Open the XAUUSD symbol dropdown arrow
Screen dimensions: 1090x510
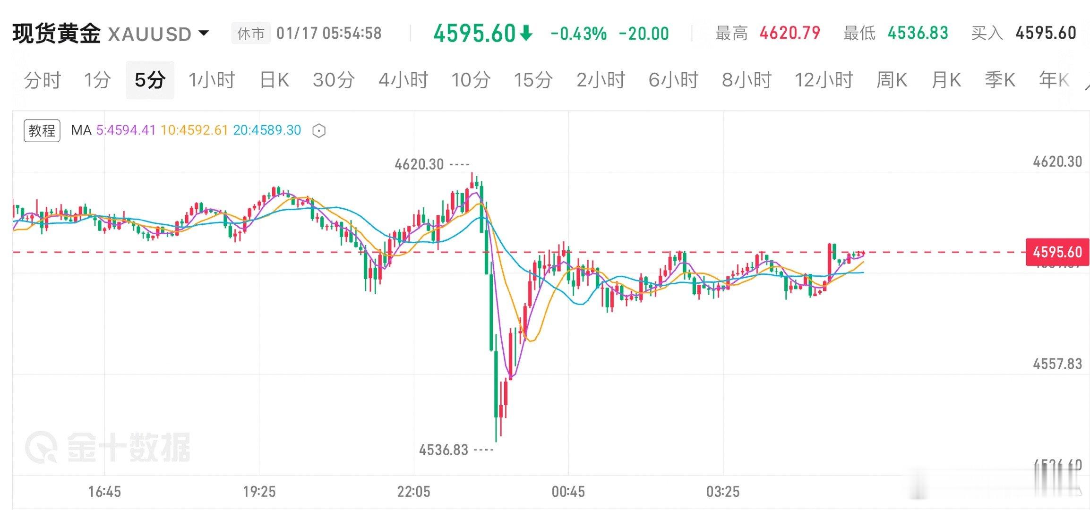click(202, 33)
